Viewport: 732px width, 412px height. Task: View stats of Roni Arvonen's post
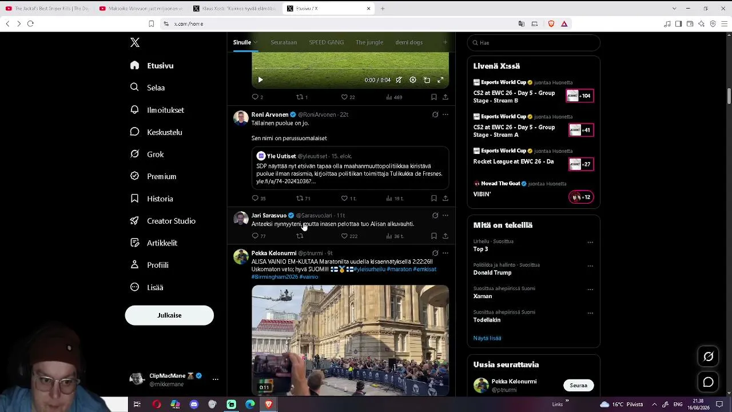click(395, 198)
